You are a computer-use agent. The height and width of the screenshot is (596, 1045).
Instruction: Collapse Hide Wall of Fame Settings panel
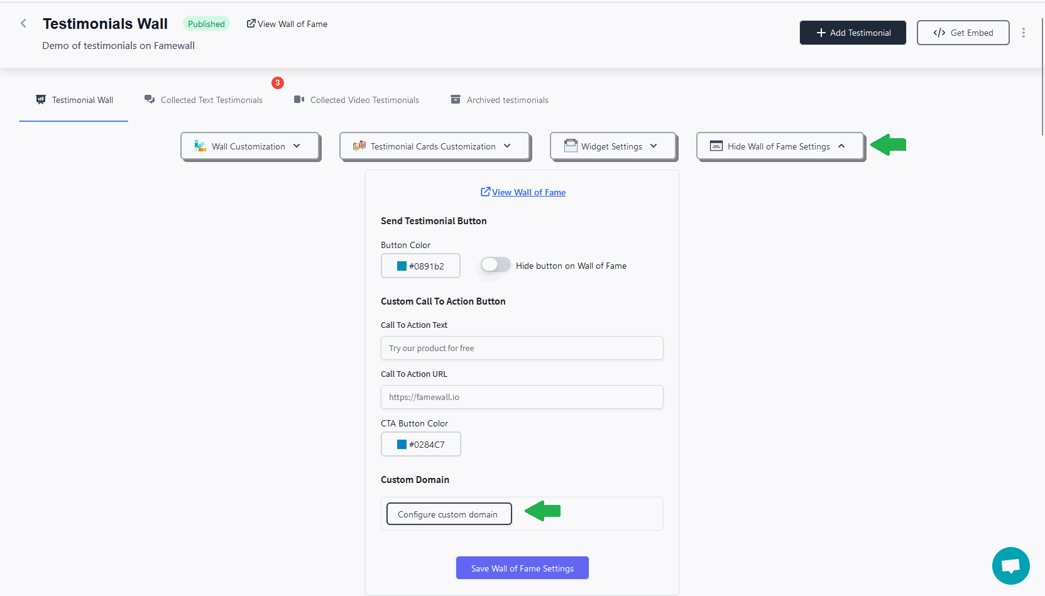pyautogui.click(x=841, y=146)
